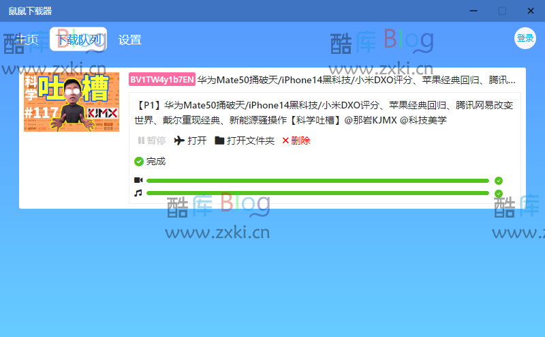Click the video stream green progress bar
545x337 pixels.
click(317, 181)
